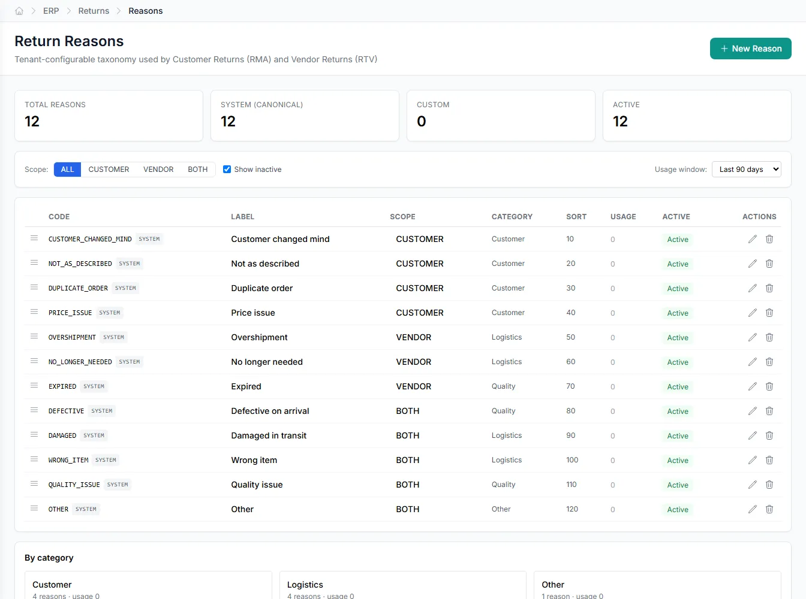The image size is (806, 599).
Task: Click the SORT column header
Action: (x=576, y=217)
